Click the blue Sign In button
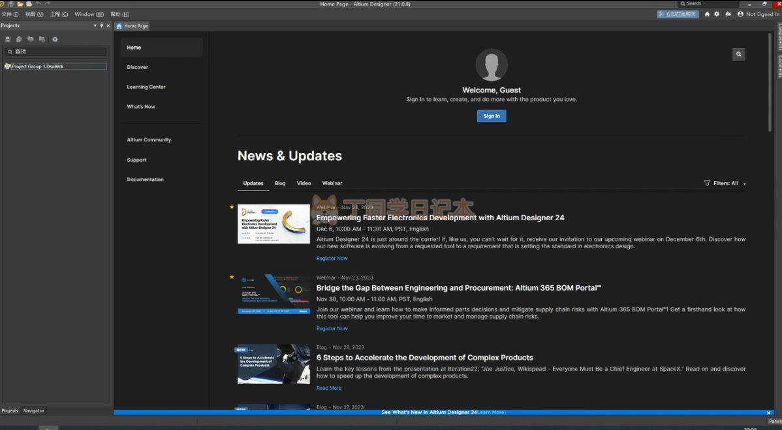Screen dimensions: 782x430 [x=492, y=116]
